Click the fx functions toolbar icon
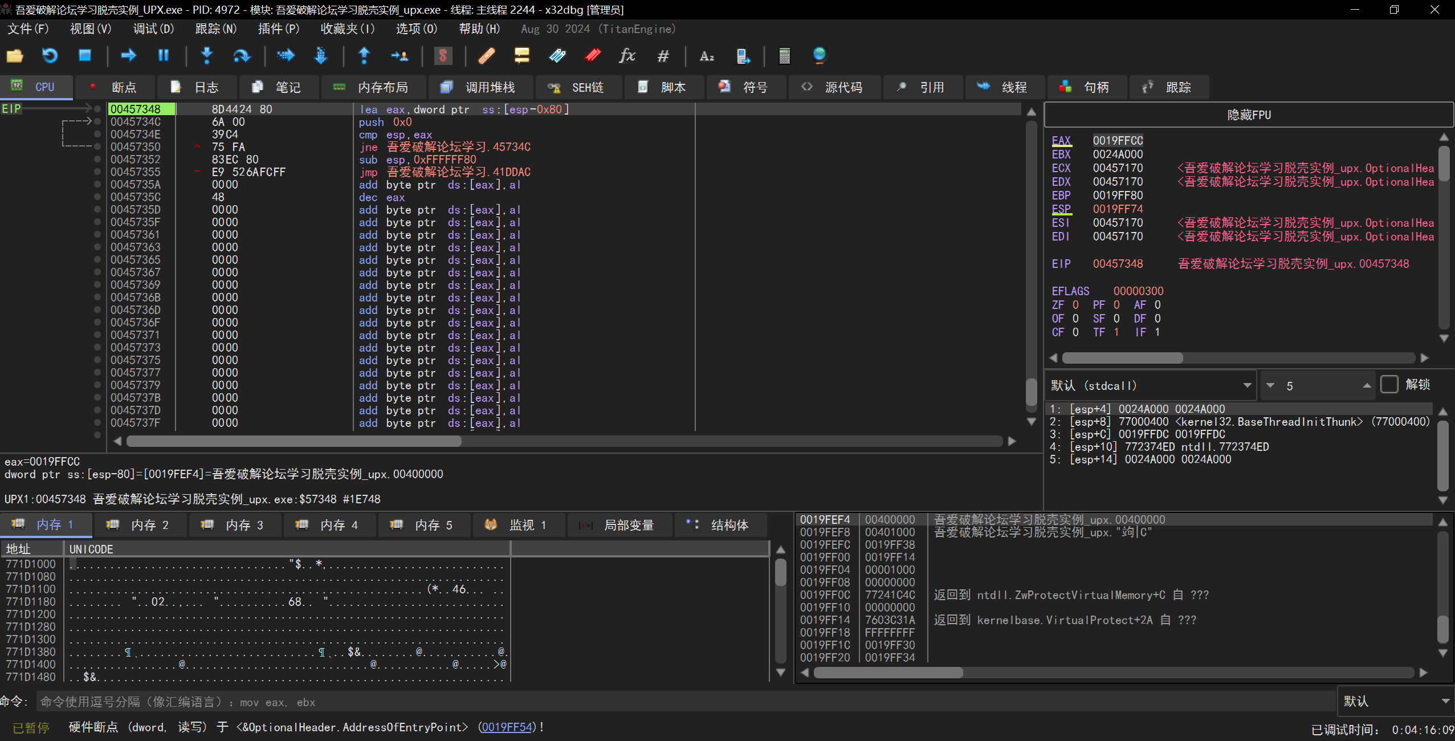 pos(627,55)
